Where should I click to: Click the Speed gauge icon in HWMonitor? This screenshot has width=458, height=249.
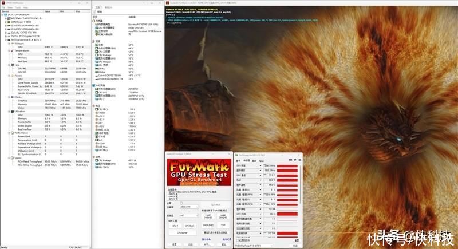coord(12,158)
